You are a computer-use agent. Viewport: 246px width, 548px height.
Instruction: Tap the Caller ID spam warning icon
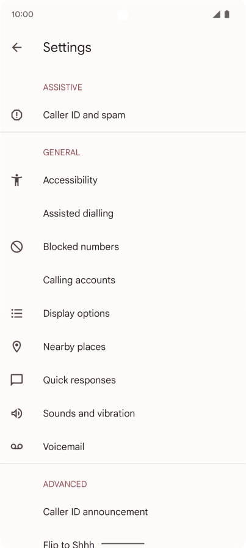[16, 115]
